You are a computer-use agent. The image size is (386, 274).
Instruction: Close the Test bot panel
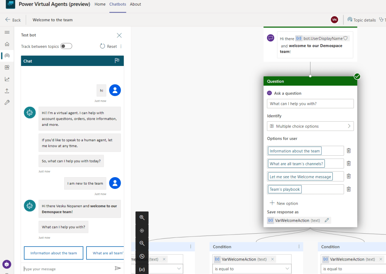(119, 35)
